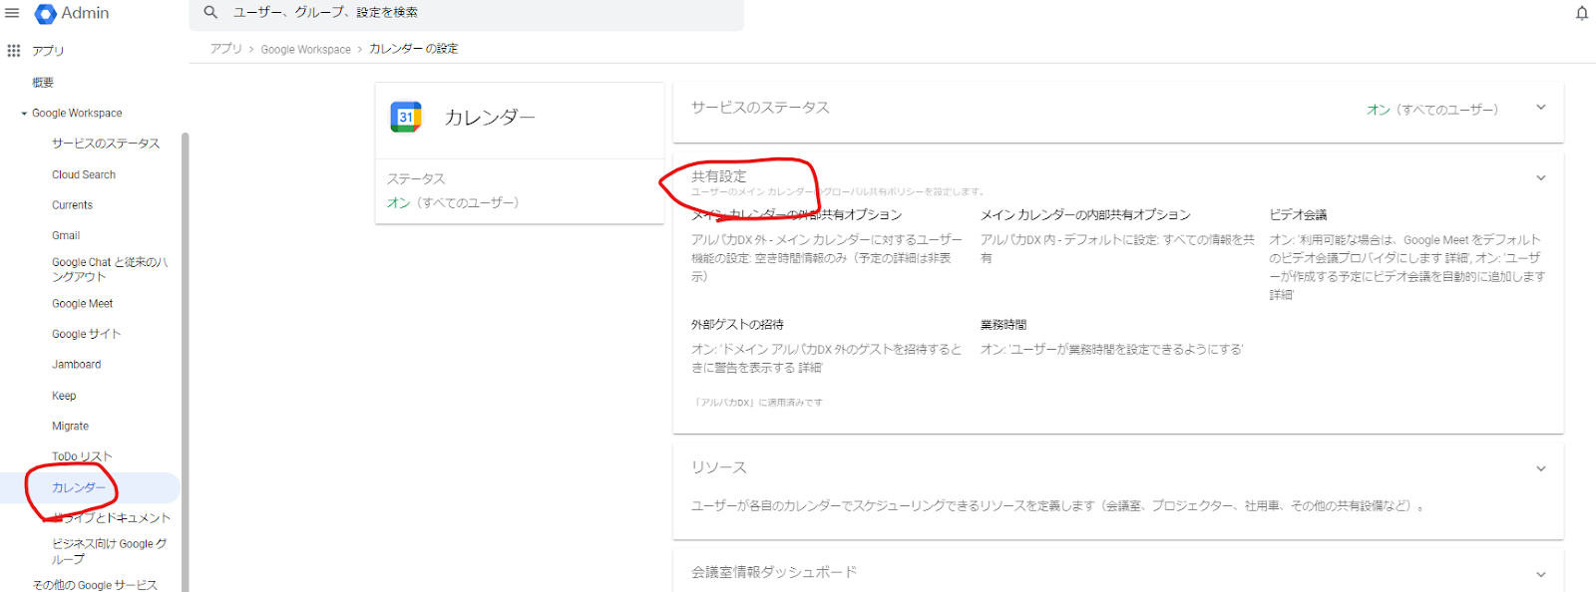
Task: Collapse the Google Workspace tree arrow
Action: pyautogui.click(x=24, y=114)
